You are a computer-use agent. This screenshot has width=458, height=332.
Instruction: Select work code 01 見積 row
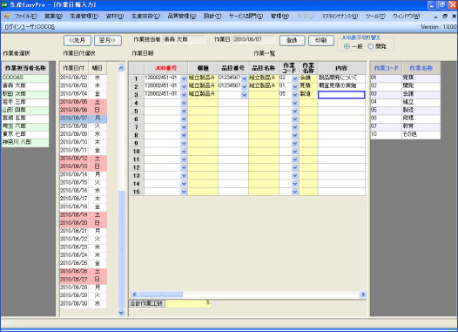406,78
